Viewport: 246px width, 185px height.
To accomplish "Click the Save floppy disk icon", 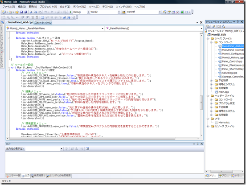I will 21,12.
